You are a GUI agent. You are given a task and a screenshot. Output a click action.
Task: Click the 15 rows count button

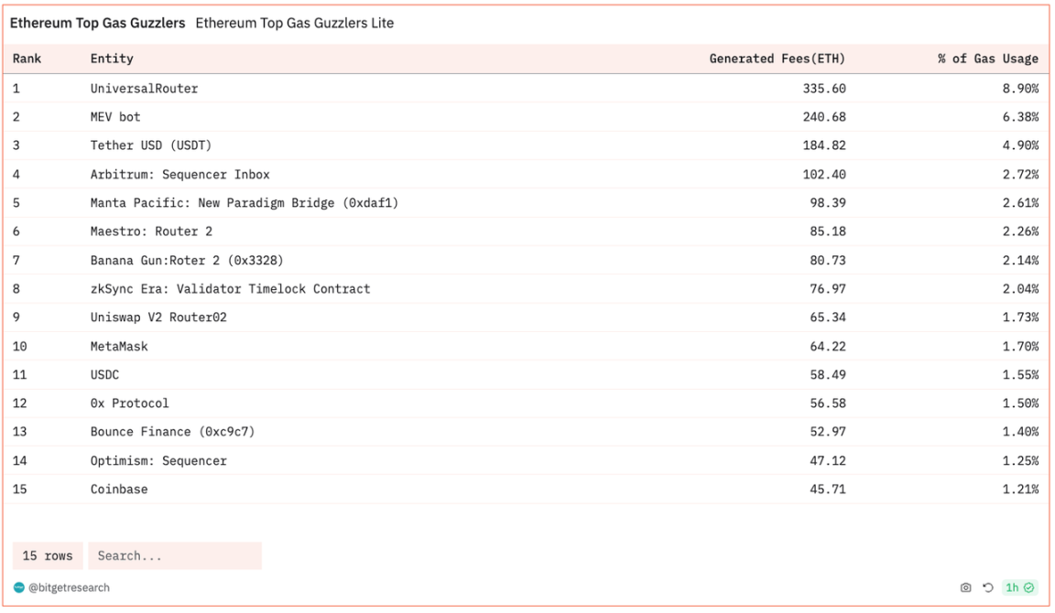point(48,555)
